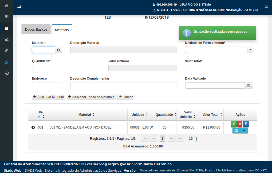The height and width of the screenshot is (173, 272).
Task: Edit item 001 with the green pencil
Action: click(x=234, y=124)
